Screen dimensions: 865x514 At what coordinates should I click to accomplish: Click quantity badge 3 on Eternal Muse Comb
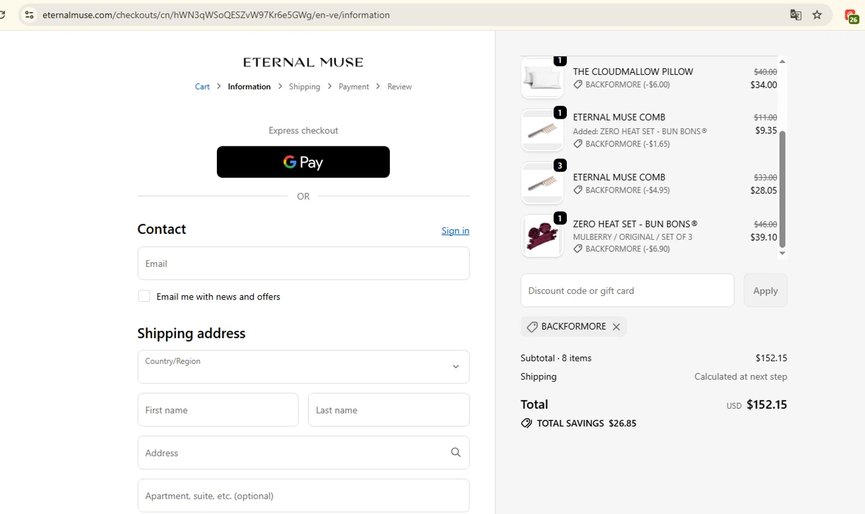[x=559, y=165]
